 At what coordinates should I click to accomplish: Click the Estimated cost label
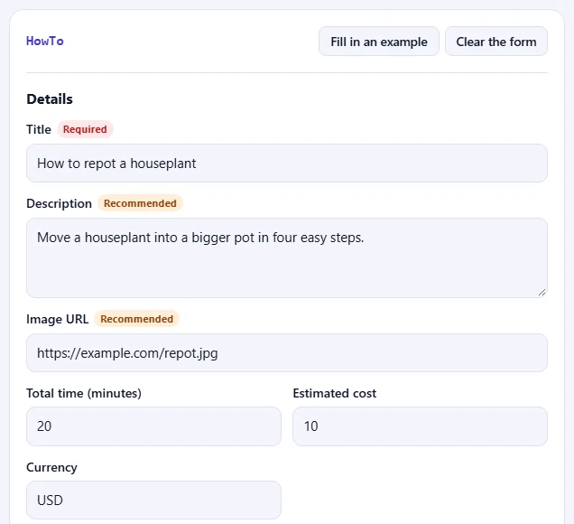click(334, 394)
